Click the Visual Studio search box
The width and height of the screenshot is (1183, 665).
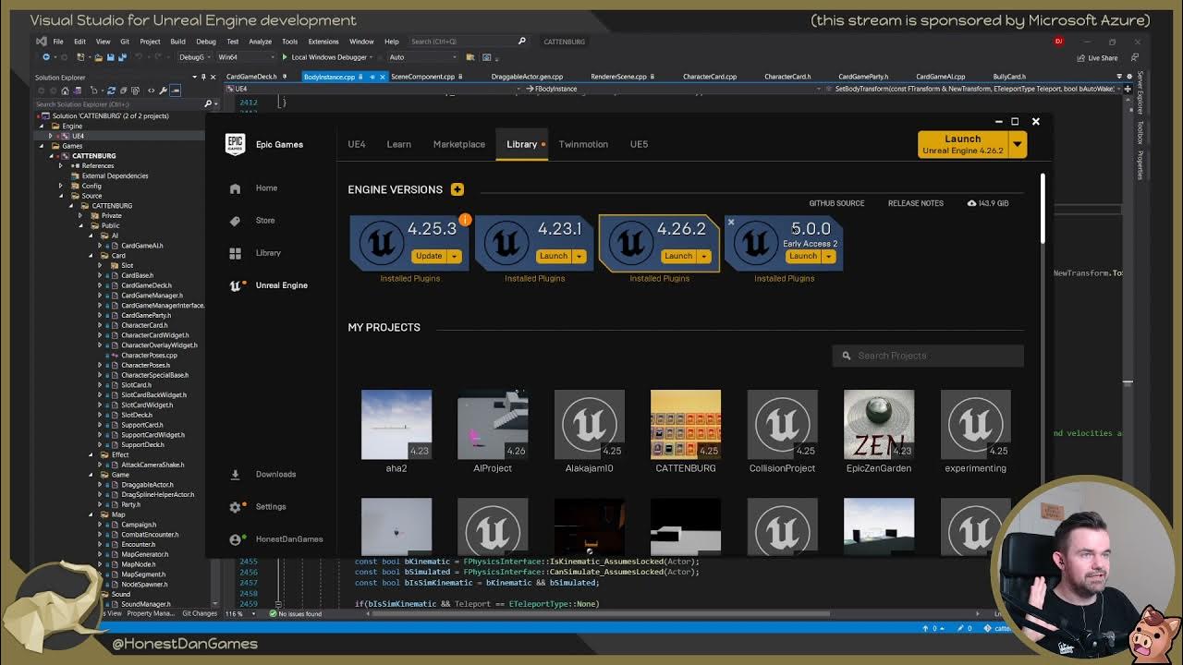[x=468, y=42]
